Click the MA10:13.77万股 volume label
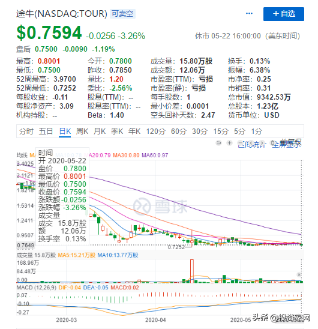Image resolution: width=318 pixels, height=329 pixels. [x=118, y=255]
